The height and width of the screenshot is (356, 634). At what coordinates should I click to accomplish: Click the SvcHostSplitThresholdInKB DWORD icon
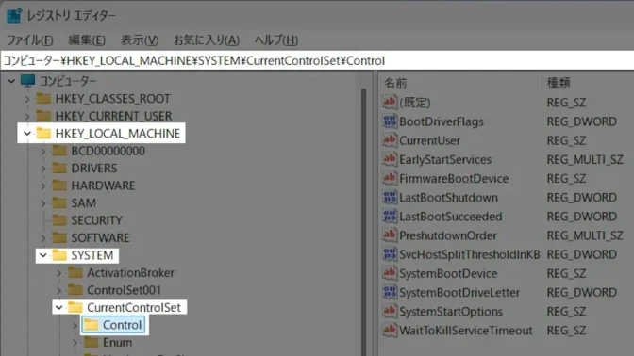point(390,254)
